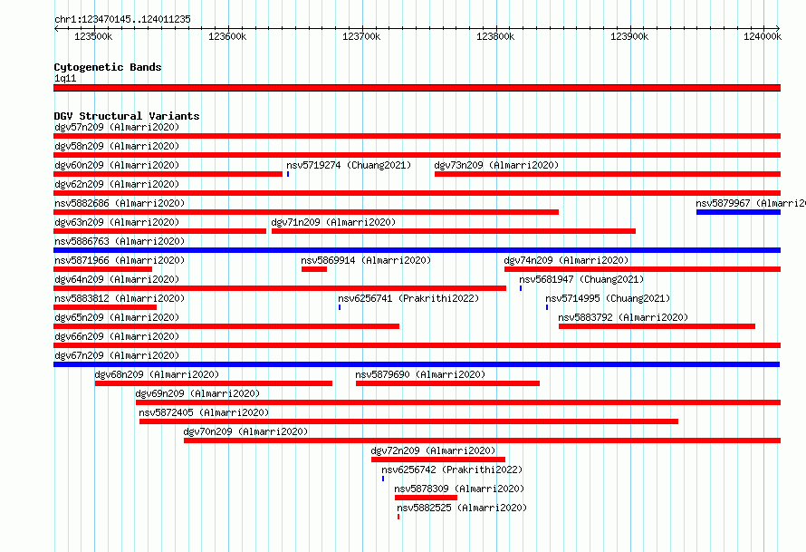Select nsv5879690 (Almarri2020) label
This screenshot has width=806, height=552.
pyautogui.click(x=420, y=374)
